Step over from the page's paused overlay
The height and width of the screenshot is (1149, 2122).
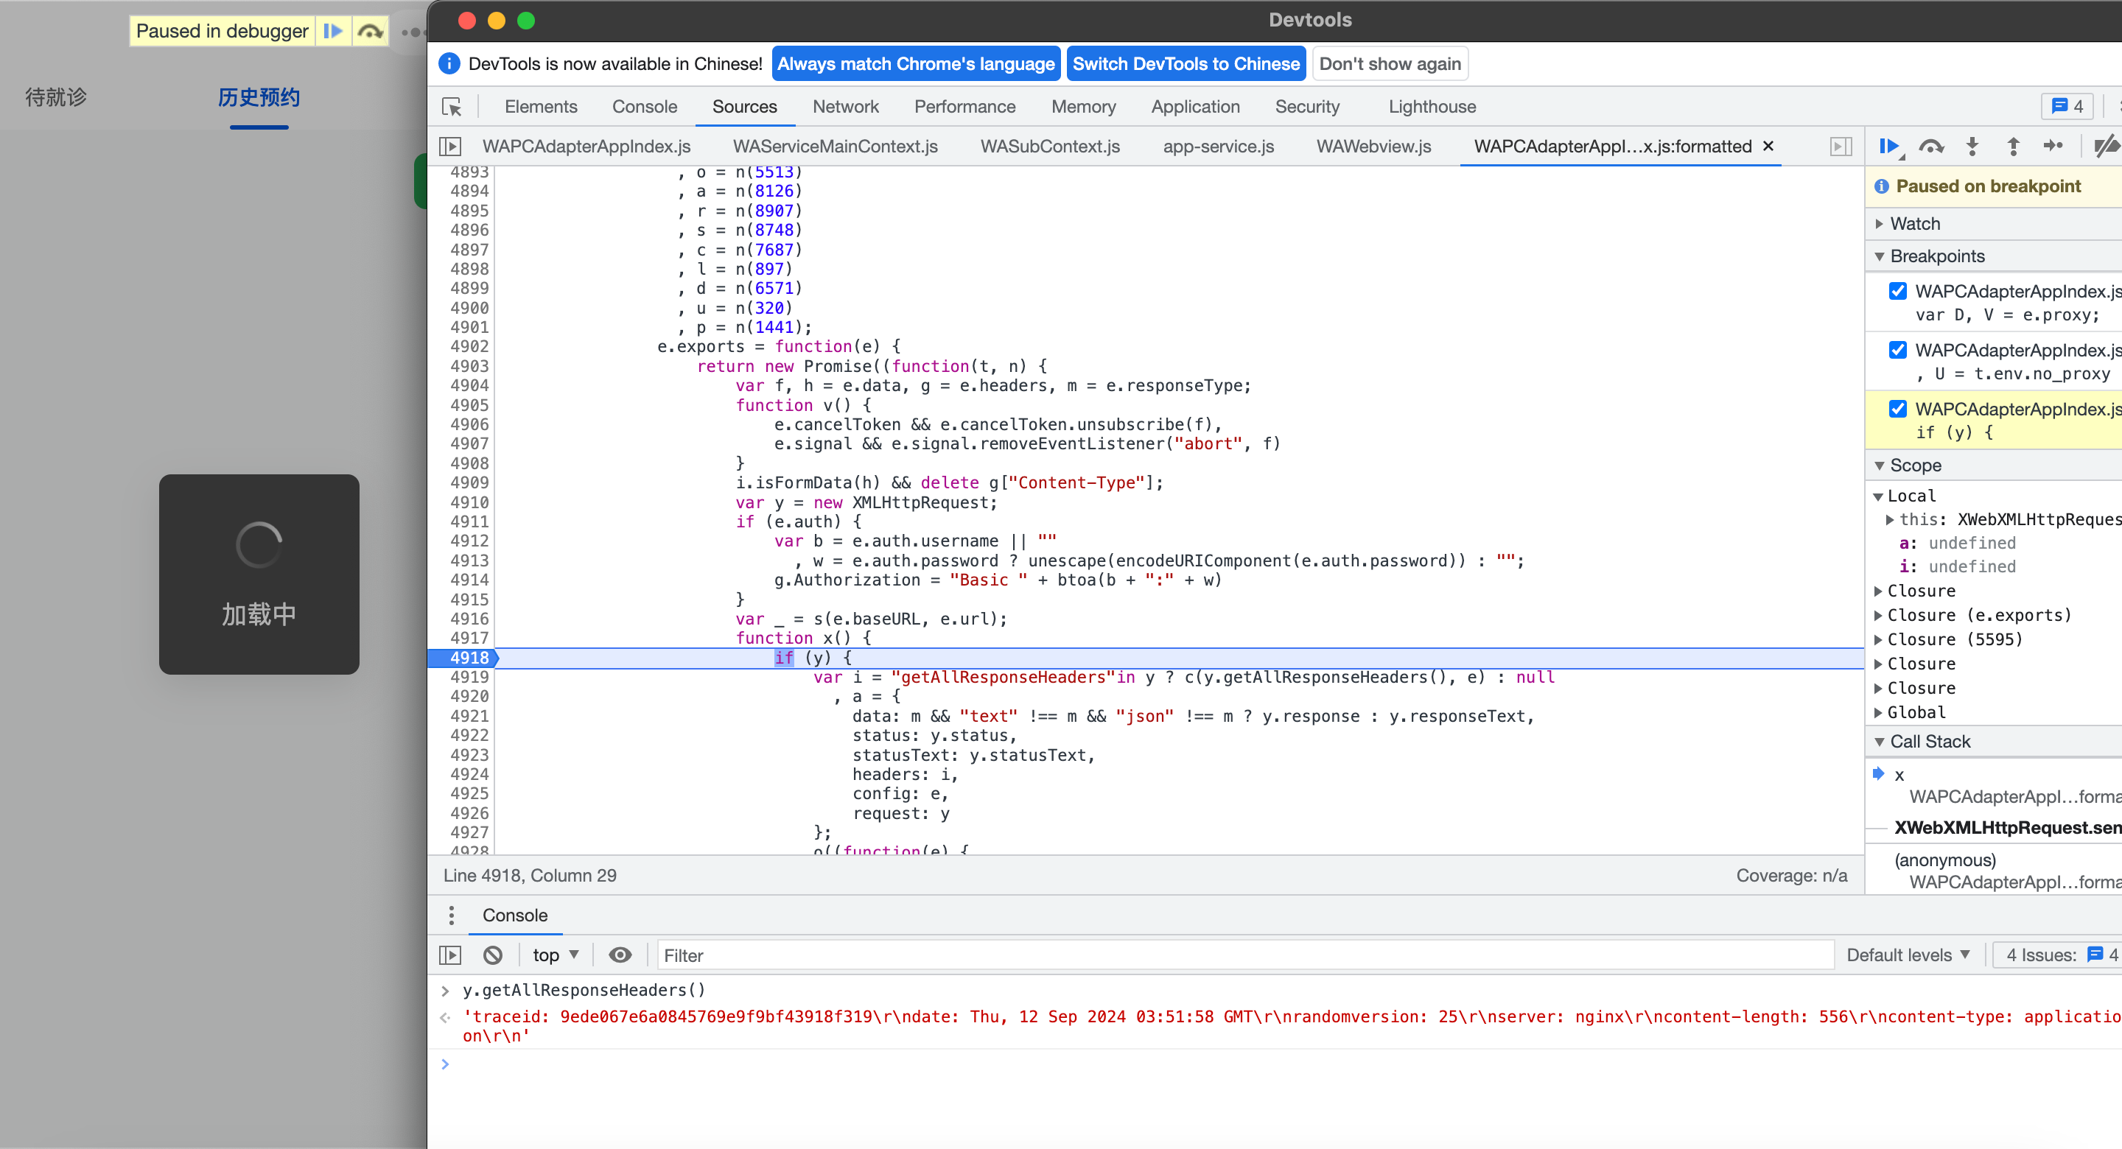click(370, 31)
